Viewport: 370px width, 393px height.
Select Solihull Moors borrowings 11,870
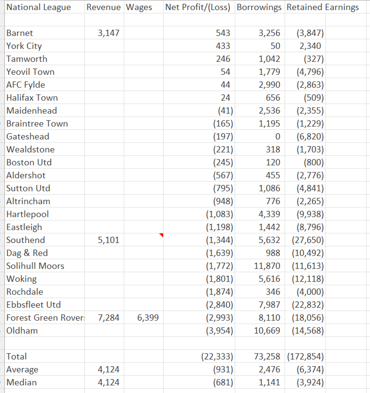click(x=260, y=265)
